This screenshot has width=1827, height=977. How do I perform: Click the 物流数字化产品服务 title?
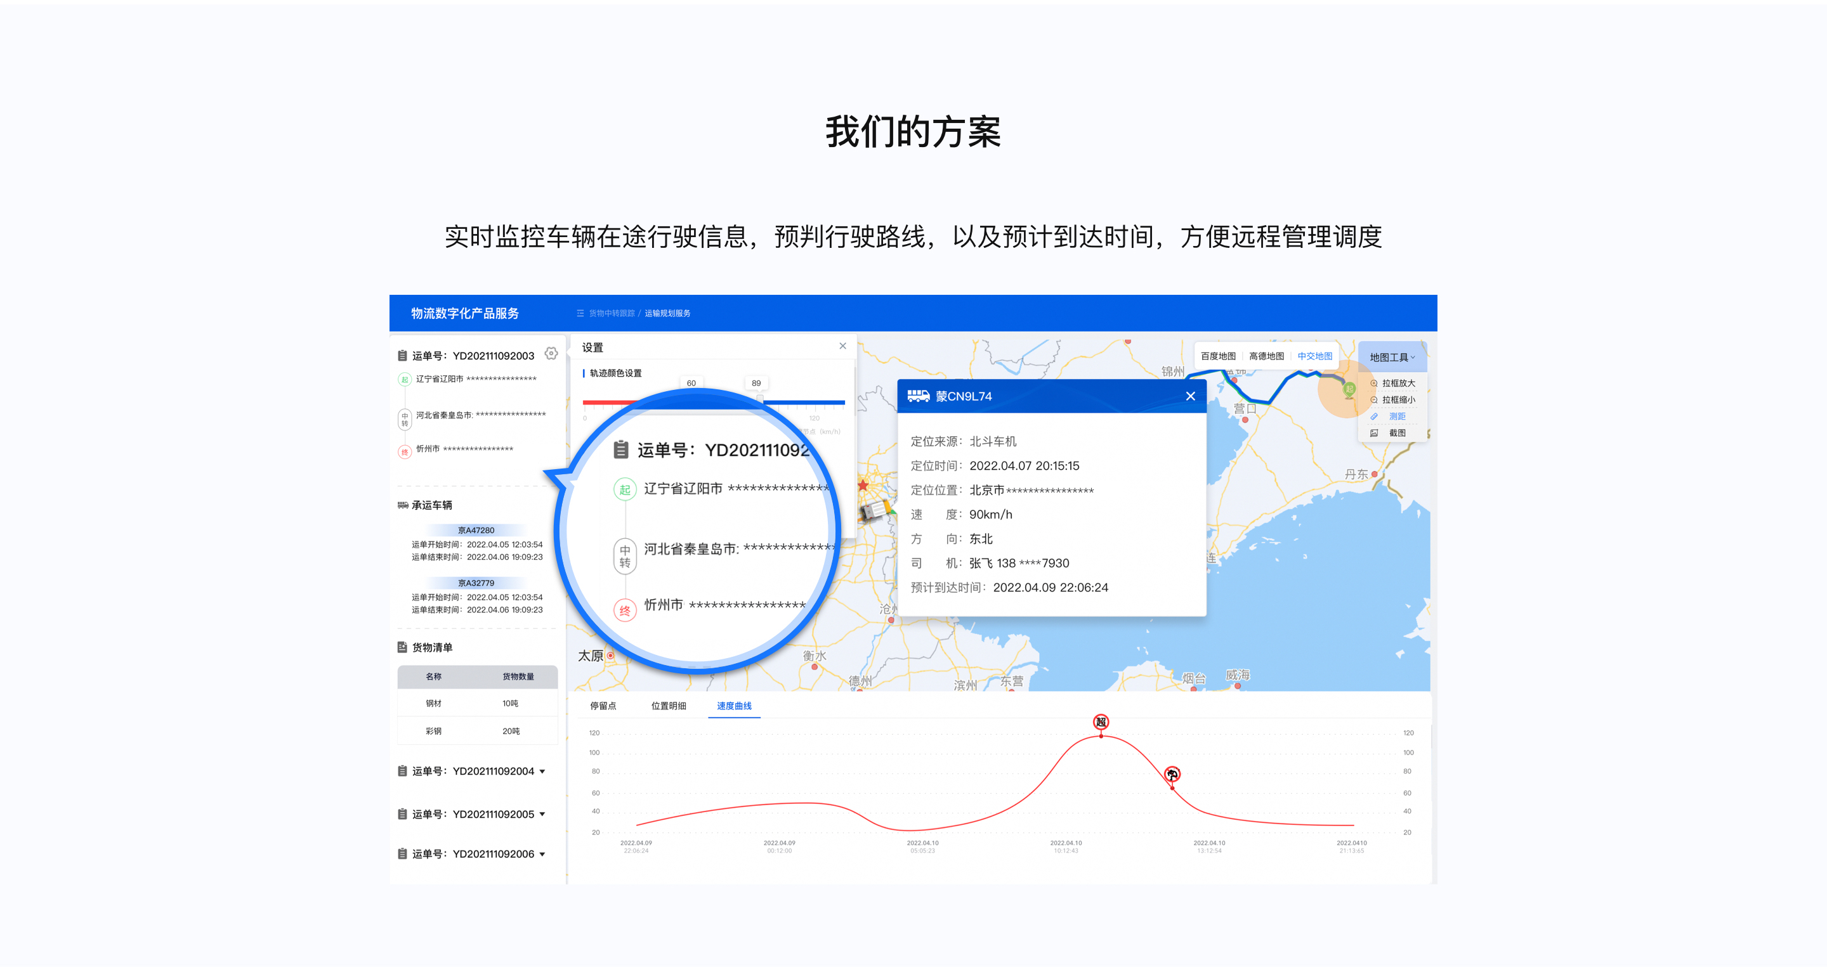pos(465,313)
